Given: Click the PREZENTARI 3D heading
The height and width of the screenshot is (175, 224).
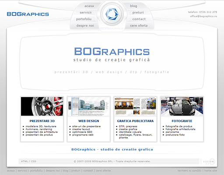Looking at the screenshot, I should coord(42,121).
